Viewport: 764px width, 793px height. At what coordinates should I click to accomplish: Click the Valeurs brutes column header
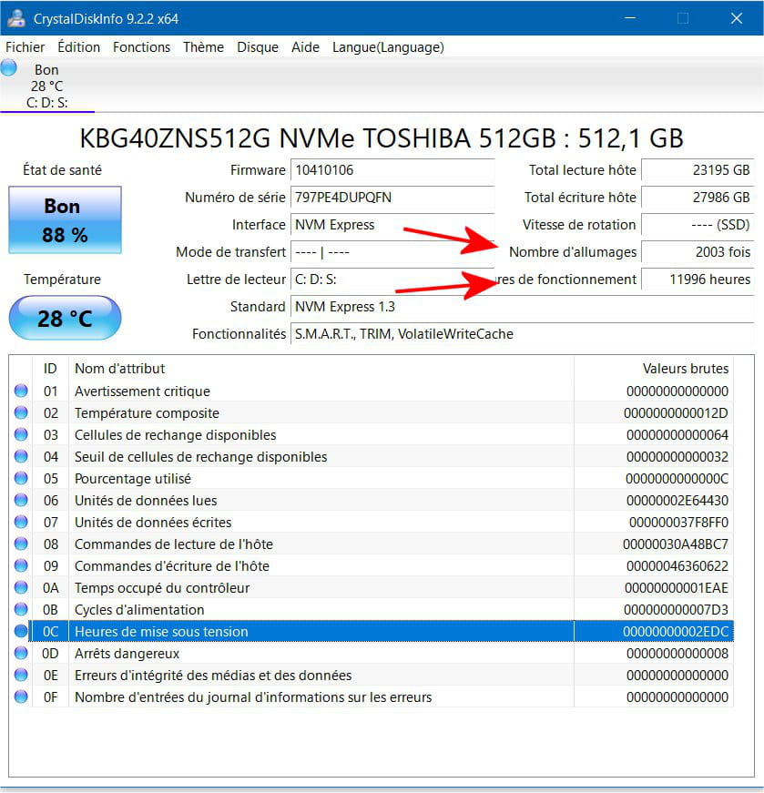pyautogui.click(x=654, y=369)
